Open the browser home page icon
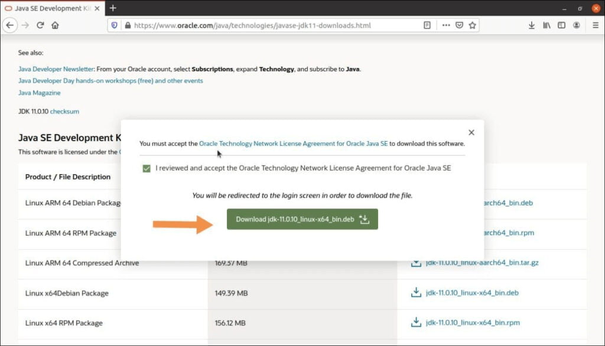 coord(55,25)
